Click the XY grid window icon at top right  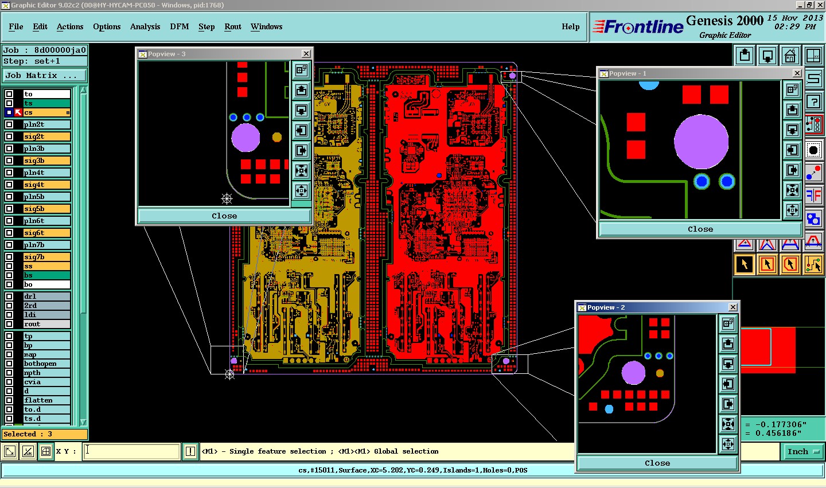pyautogui.click(x=813, y=56)
